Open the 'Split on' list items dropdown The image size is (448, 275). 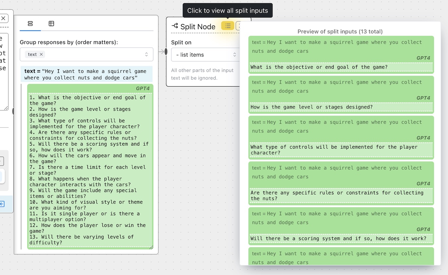[206, 55]
